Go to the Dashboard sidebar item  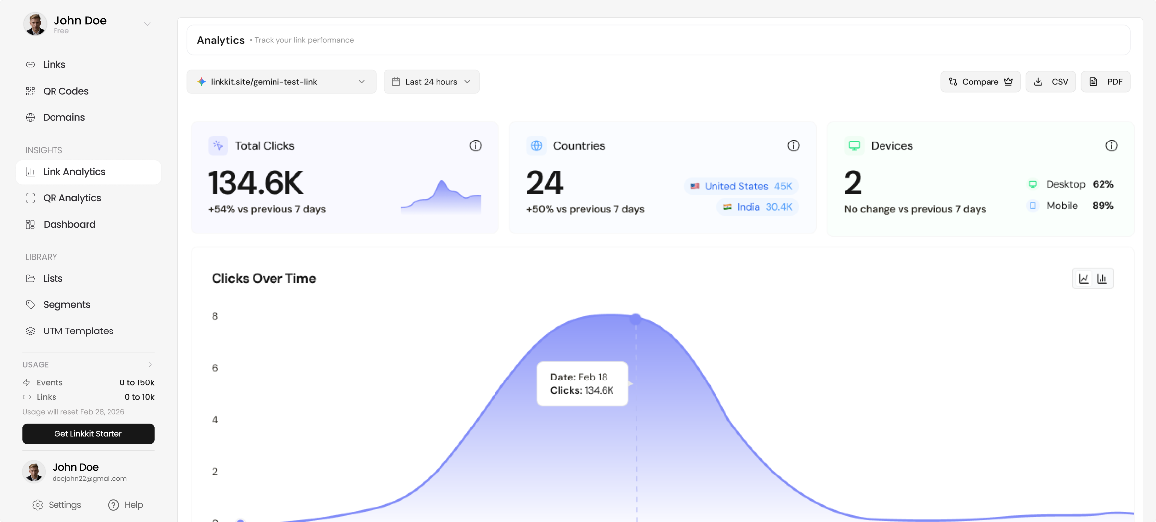tap(69, 224)
